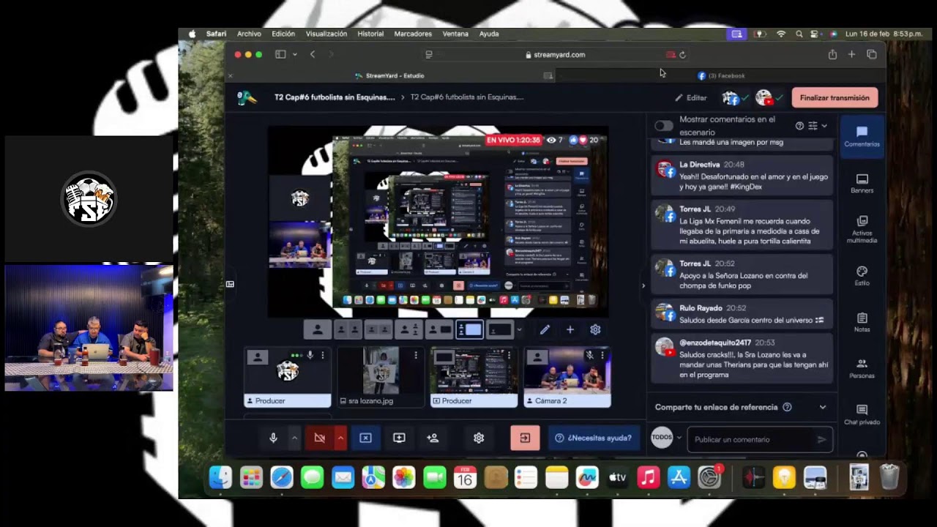Click the Rulo Rayado comment
The width and height of the screenshot is (937, 527).
(742, 314)
